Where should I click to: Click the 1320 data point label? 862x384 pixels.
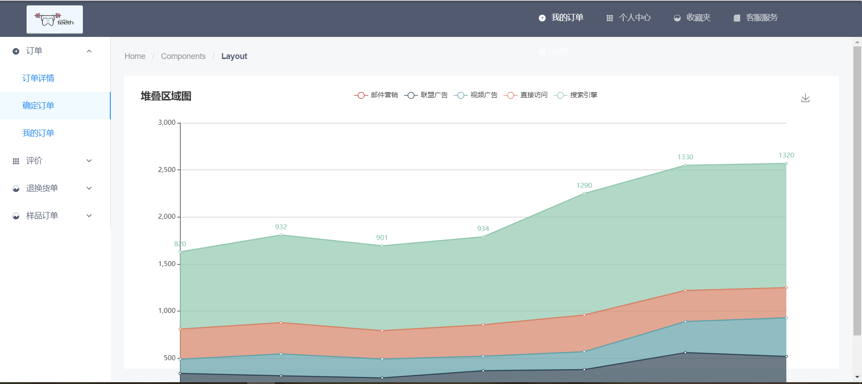click(786, 155)
